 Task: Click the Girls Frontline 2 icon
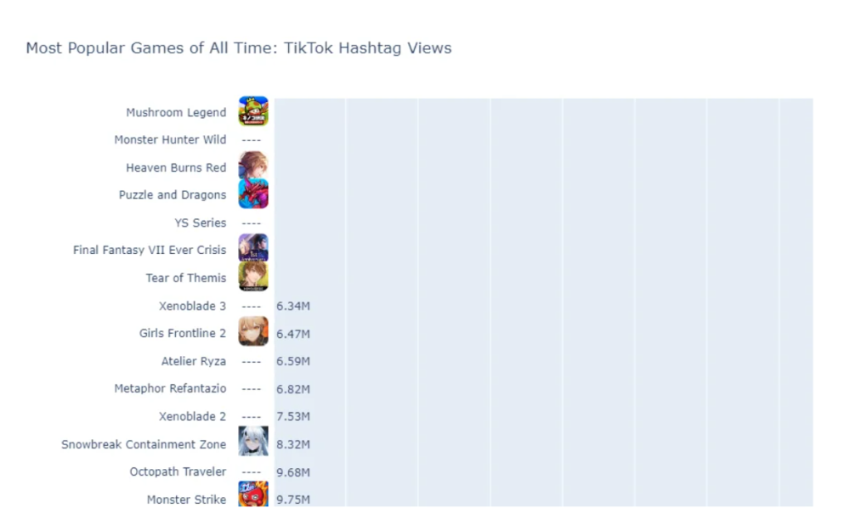pos(253,332)
